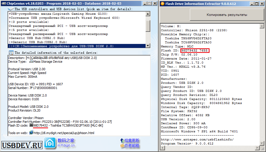Click the author email envelope icon
Image resolution: width=266 pixels, height=152 pixels.
click(122, 146)
